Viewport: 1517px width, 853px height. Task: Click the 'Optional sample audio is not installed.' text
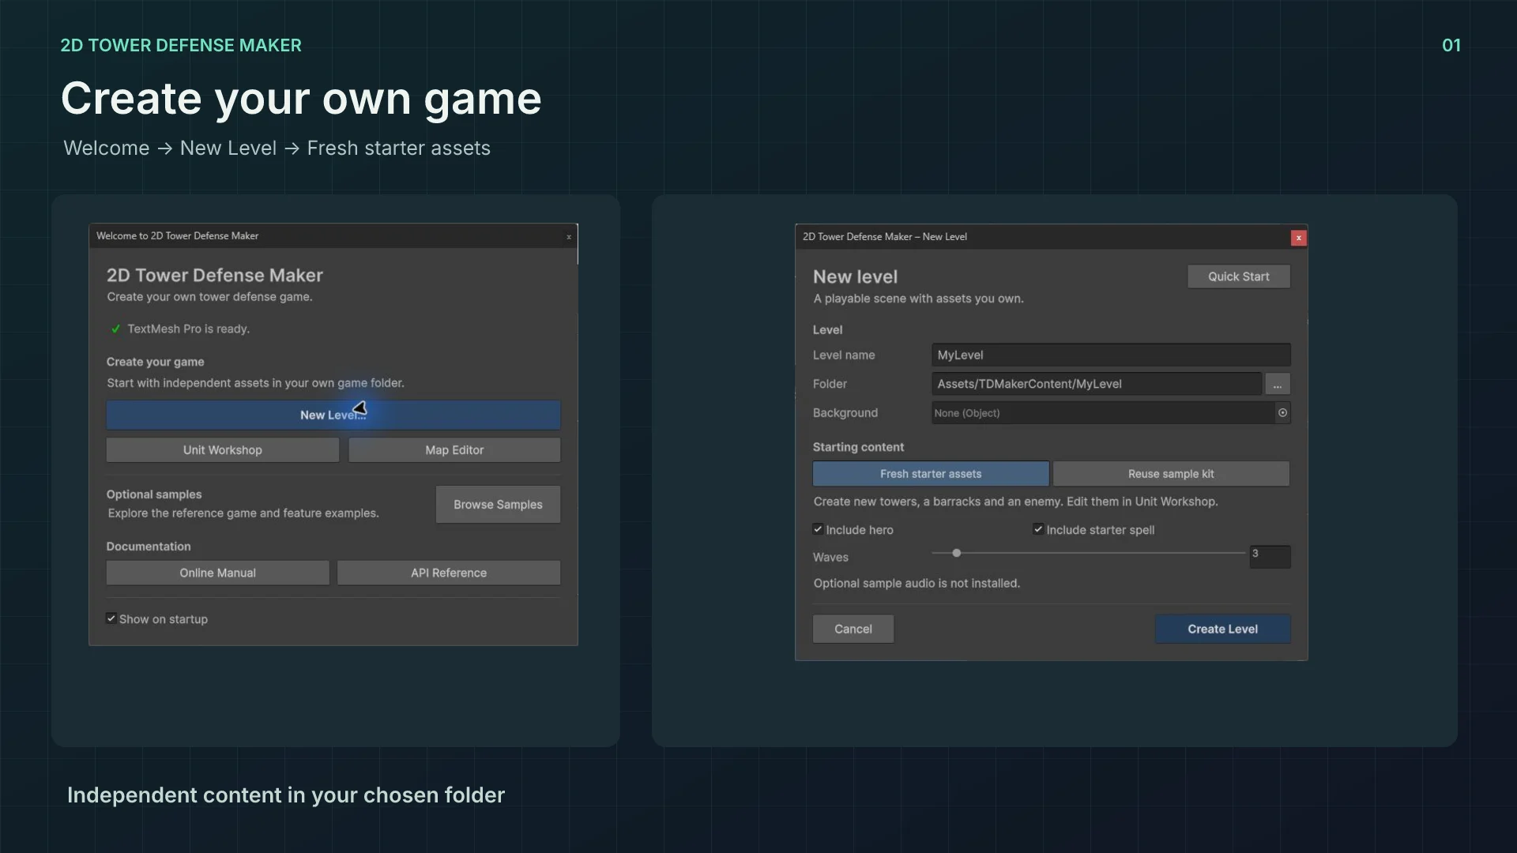[x=917, y=583]
